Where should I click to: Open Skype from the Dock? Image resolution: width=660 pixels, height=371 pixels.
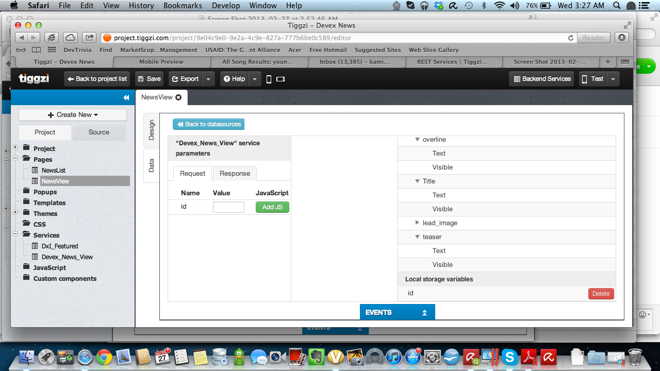[x=510, y=357]
